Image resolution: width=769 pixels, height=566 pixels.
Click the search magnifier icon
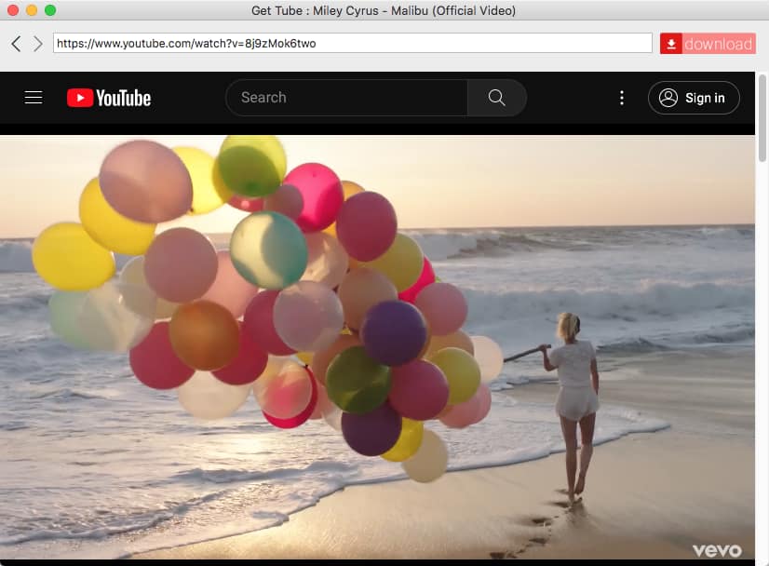pos(496,97)
